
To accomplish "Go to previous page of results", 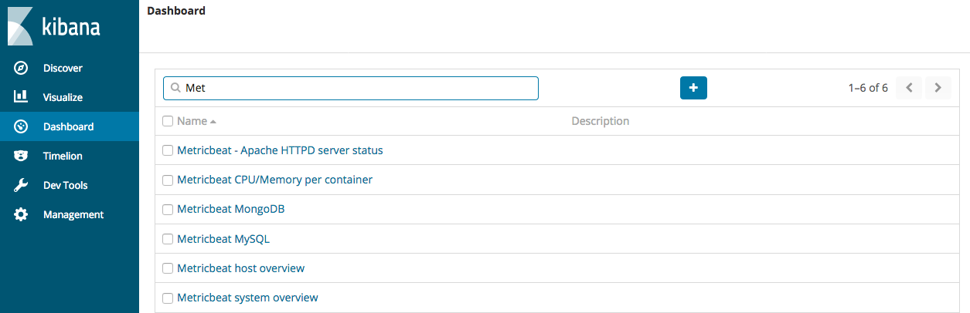I will click(x=909, y=88).
